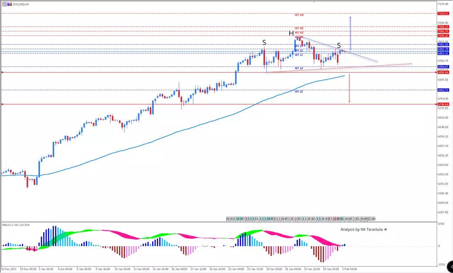Click the W1 L4 pivot label

pos(299,68)
